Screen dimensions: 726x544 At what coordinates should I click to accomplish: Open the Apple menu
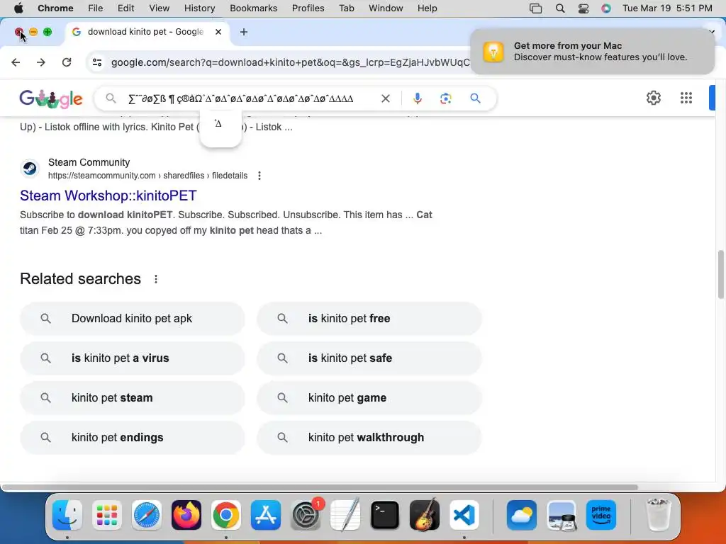(18, 8)
